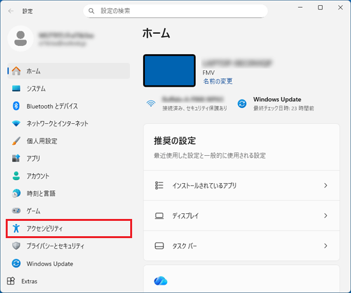Open the アクセシビリティ label
351x293 pixels.
(x=45, y=229)
